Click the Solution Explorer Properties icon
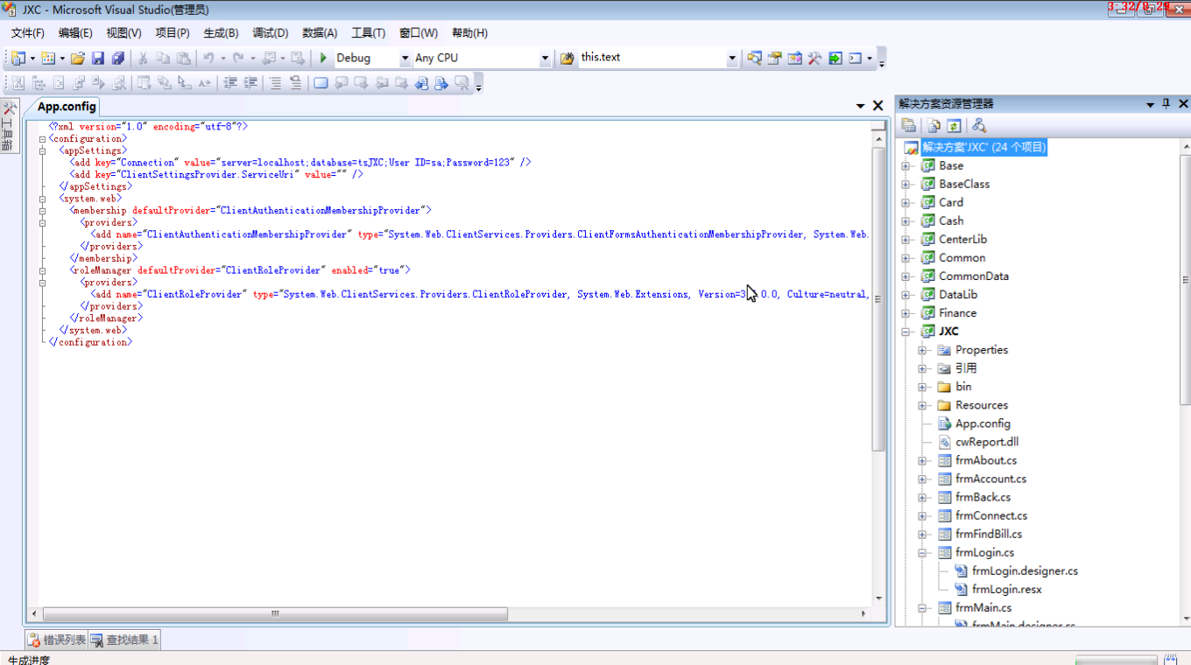1191x665 pixels. (x=909, y=126)
